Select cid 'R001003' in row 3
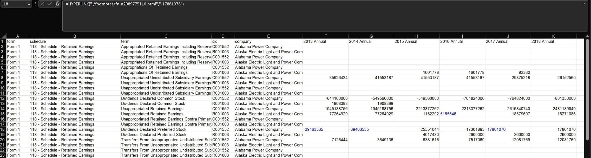The width and height of the screenshot is (591, 158). click(x=223, y=52)
